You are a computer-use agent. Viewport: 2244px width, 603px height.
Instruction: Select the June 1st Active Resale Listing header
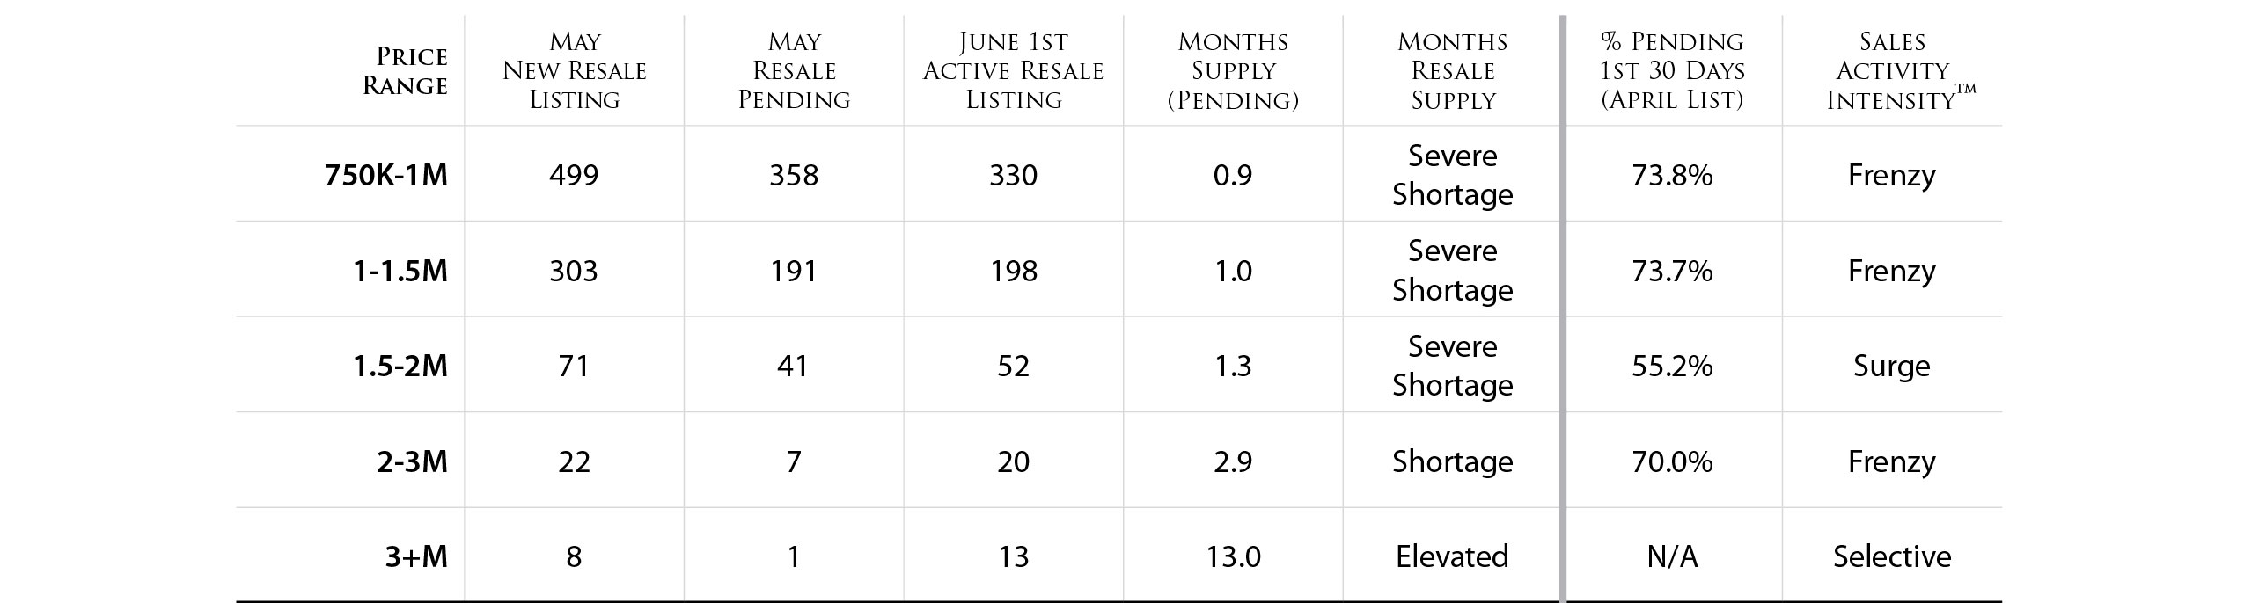[x=1014, y=71]
